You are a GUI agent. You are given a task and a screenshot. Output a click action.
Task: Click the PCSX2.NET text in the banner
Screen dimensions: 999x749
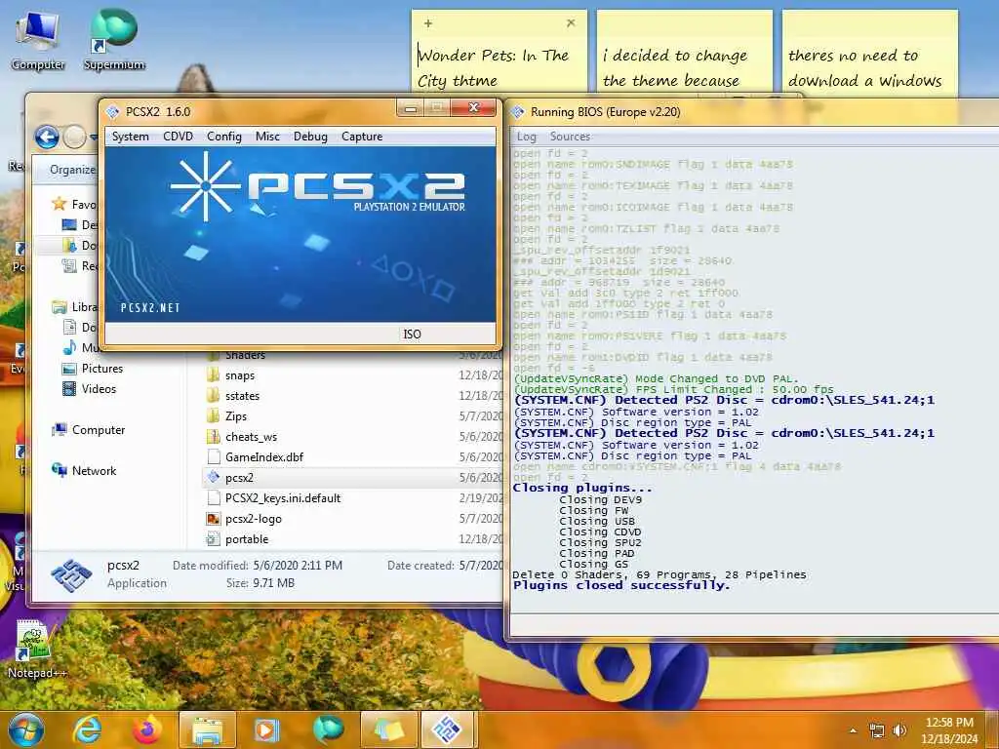[150, 308]
